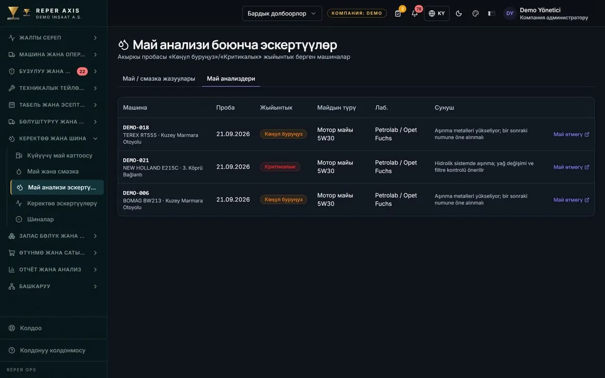
Task: Click the Колдоо support icon
Action: point(12,328)
